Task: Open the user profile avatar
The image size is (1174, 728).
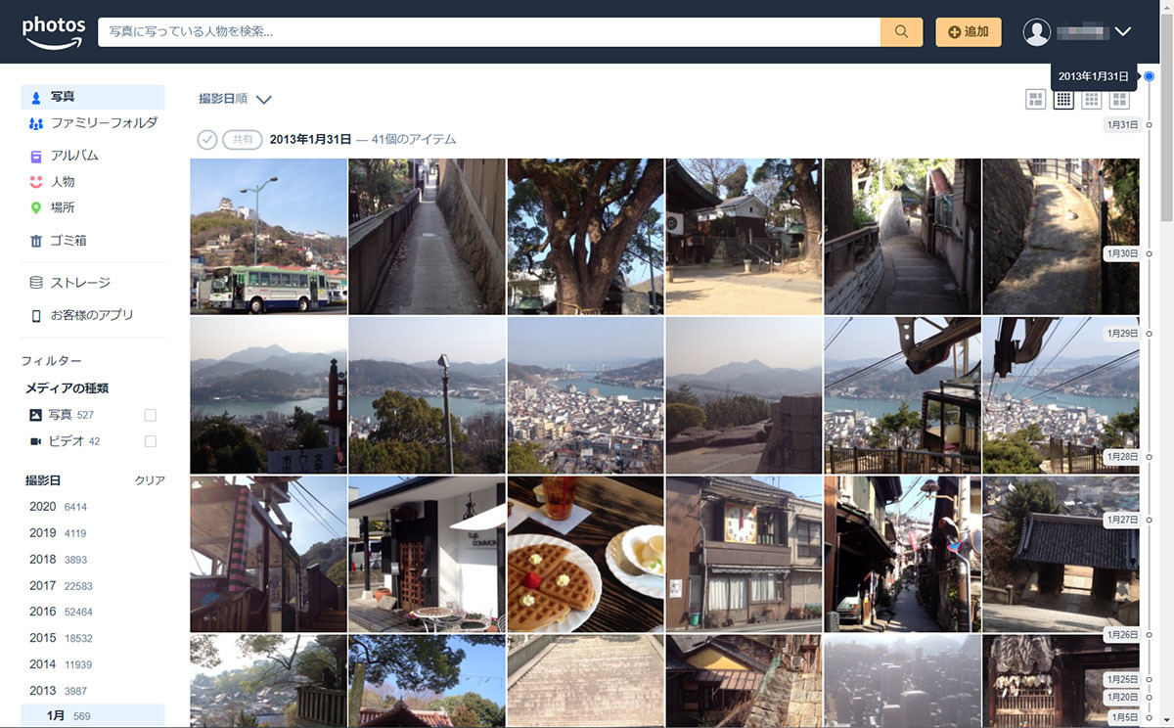Action: pos(1037,31)
